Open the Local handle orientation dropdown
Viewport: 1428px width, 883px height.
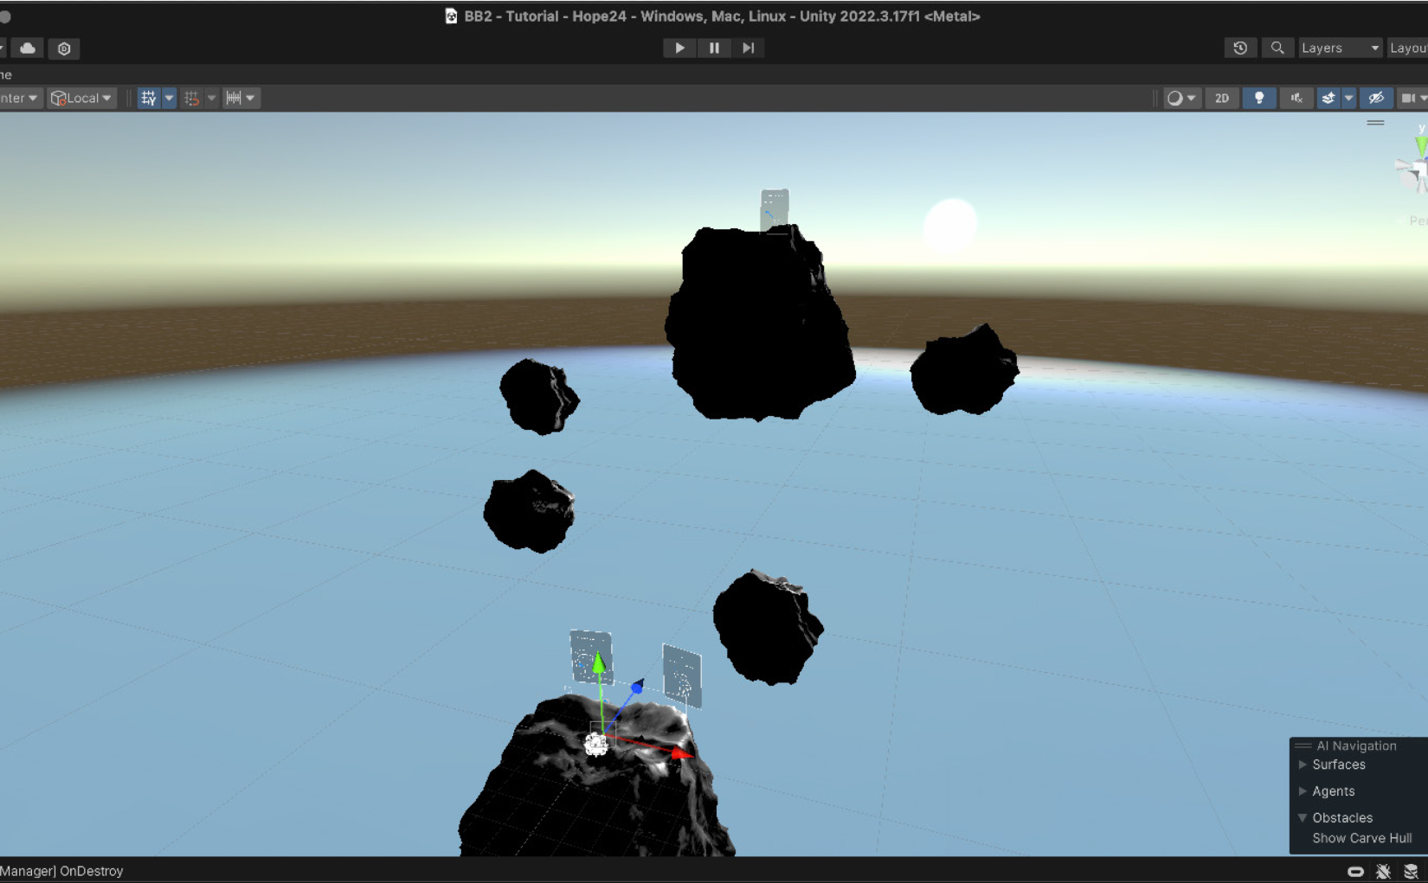[x=80, y=98]
